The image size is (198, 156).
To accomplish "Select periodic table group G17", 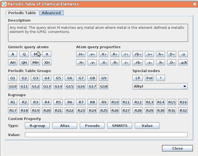I will point(92,86).
